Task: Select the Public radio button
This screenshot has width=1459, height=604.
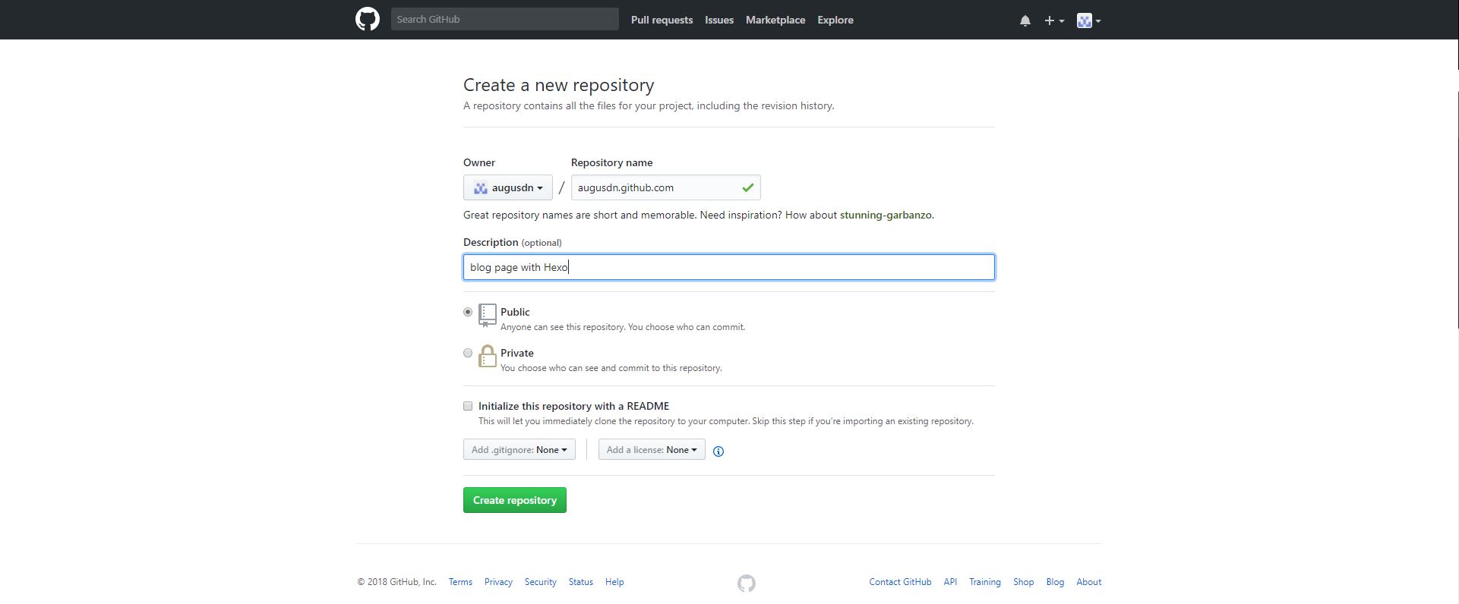Action: click(x=468, y=312)
